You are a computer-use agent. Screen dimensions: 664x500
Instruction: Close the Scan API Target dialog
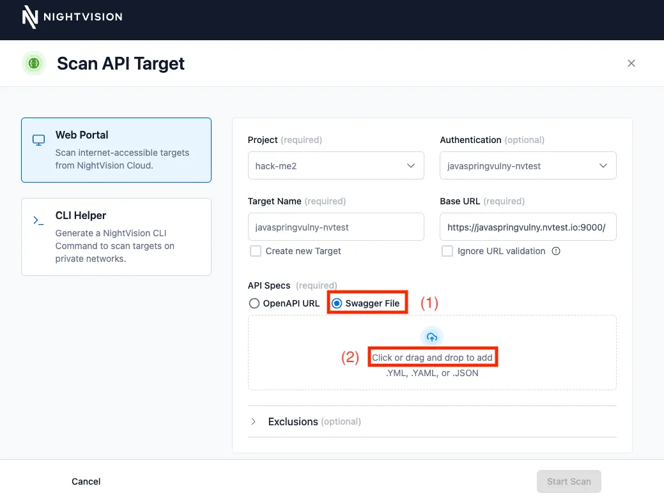coord(631,63)
